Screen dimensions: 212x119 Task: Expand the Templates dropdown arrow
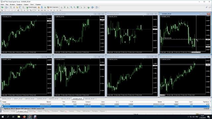click(x=98, y=7)
